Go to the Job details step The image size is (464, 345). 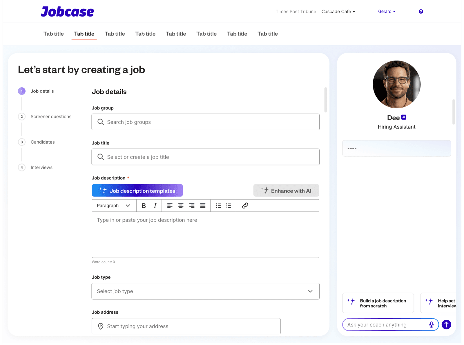pyautogui.click(x=36, y=91)
